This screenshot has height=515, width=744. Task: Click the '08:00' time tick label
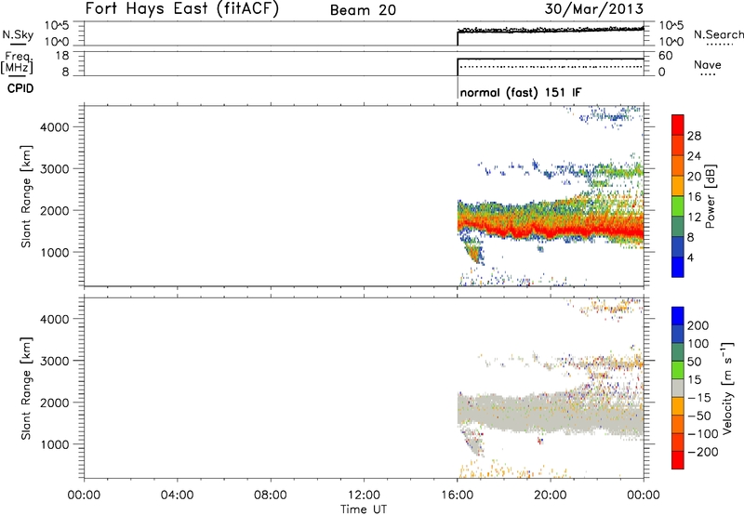point(270,495)
